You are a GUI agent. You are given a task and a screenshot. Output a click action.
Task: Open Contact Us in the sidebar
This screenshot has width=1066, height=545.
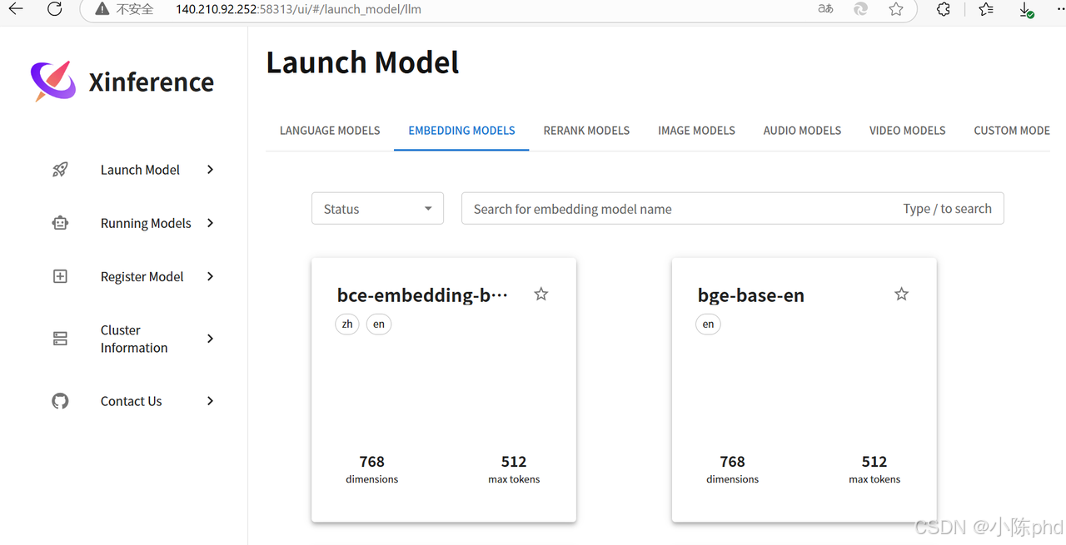(x=133, y=401)
